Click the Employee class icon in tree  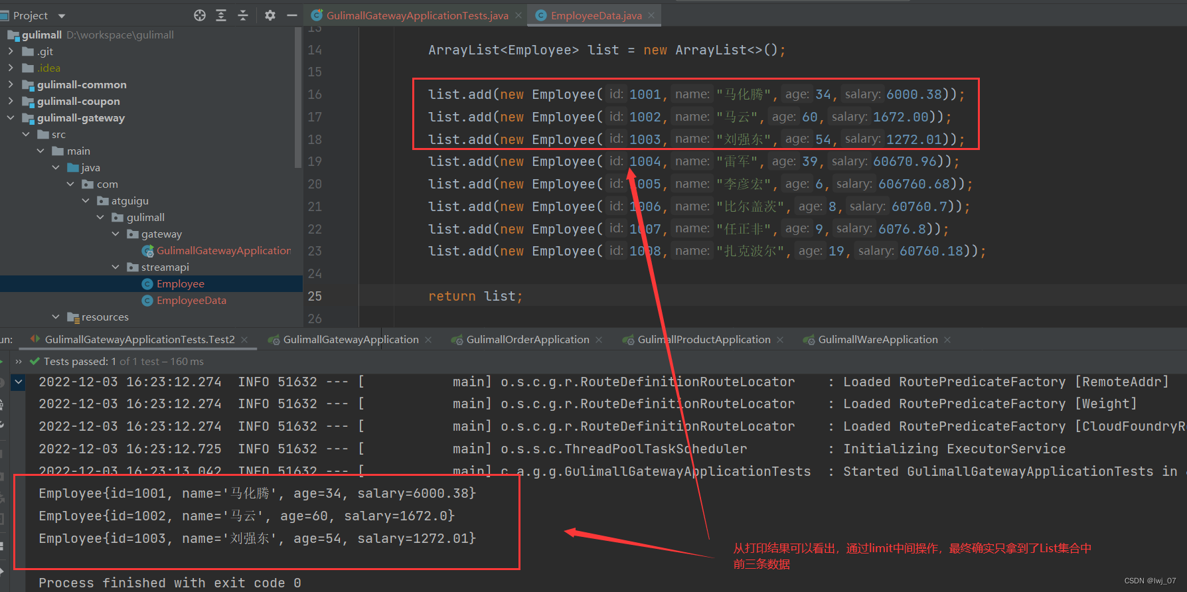pyautogui.click(x=147, y=284)
